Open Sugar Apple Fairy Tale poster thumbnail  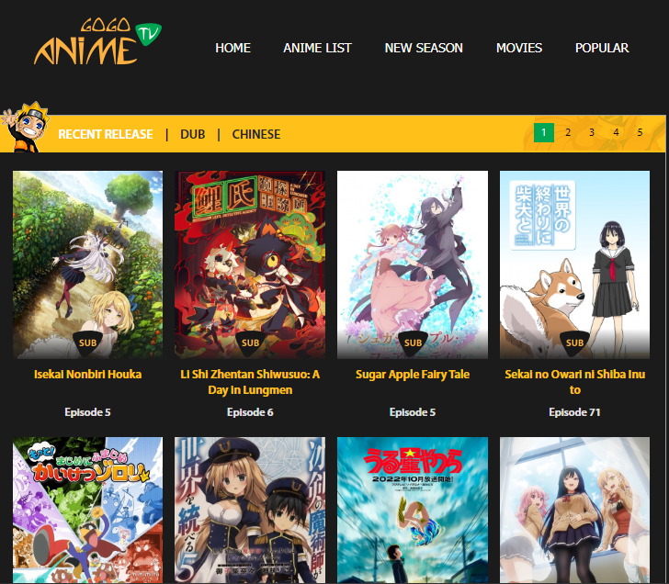coord(413,264)
